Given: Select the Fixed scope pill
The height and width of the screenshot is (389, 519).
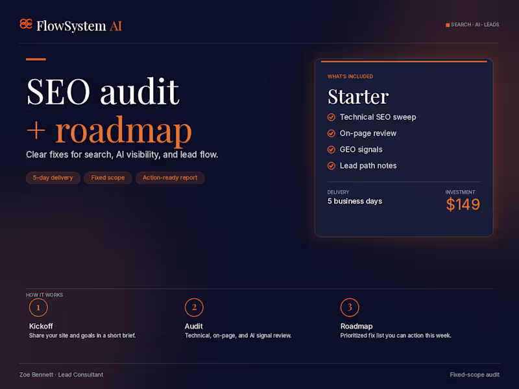Looking at the screenshot, I should click(108, 178).
